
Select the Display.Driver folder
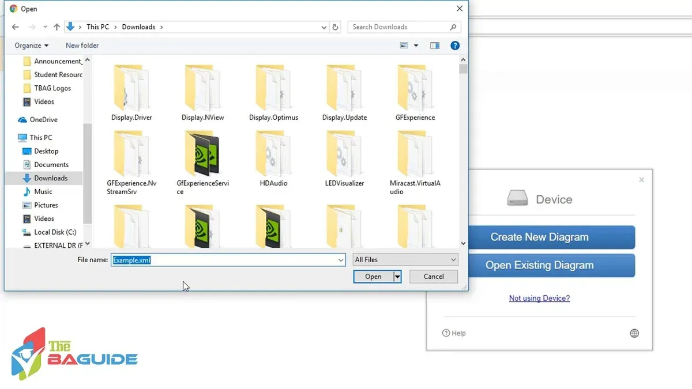tap(131, 92)
